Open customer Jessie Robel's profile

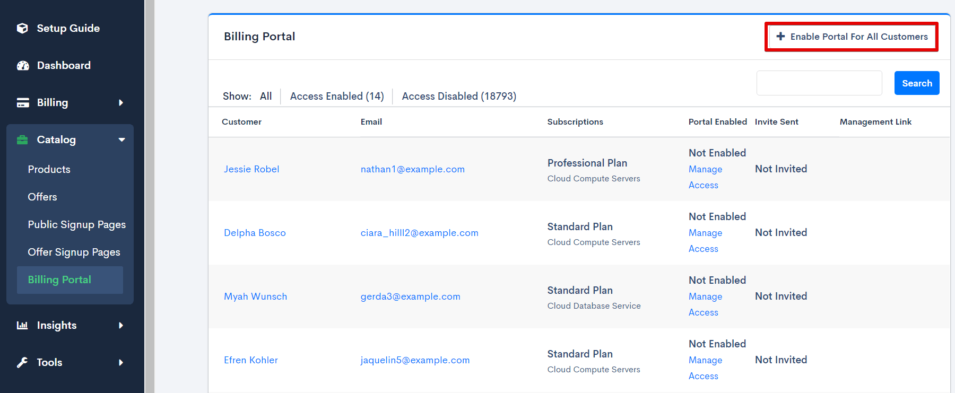coord(251,169)
